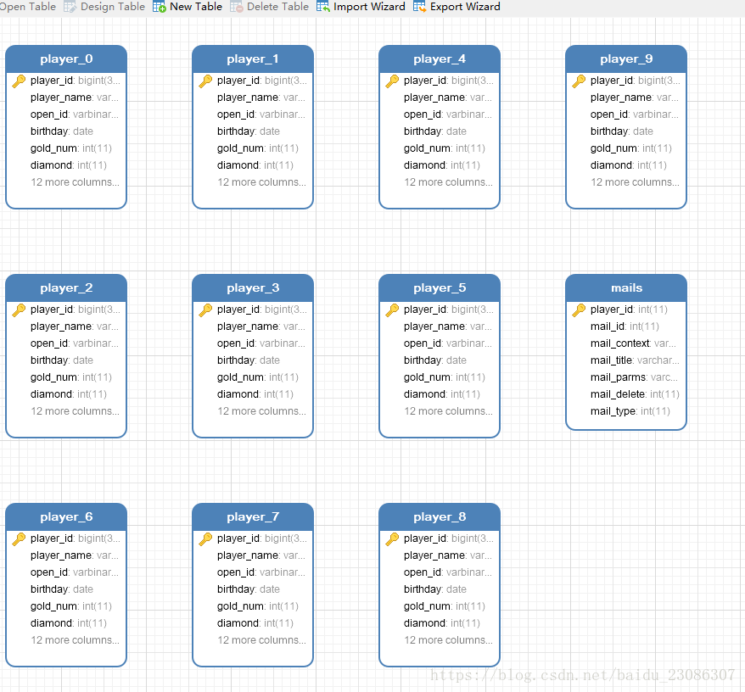745x692 pixels.
Task: Click the primary key icon in player_4
Action: 392,81
